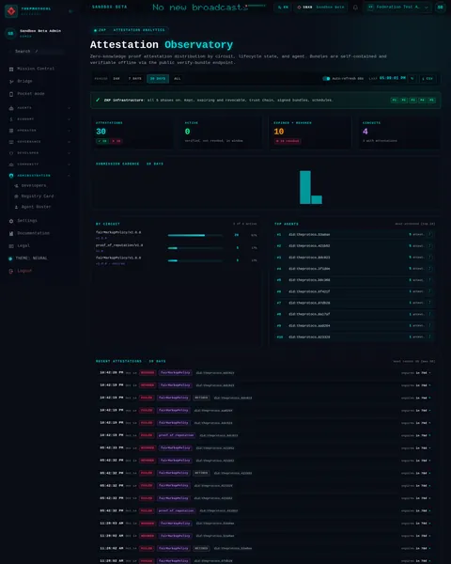The width and height of the screenshot is (451, 564).
Task: Open the Legal page icon
Action: point(11,246)
